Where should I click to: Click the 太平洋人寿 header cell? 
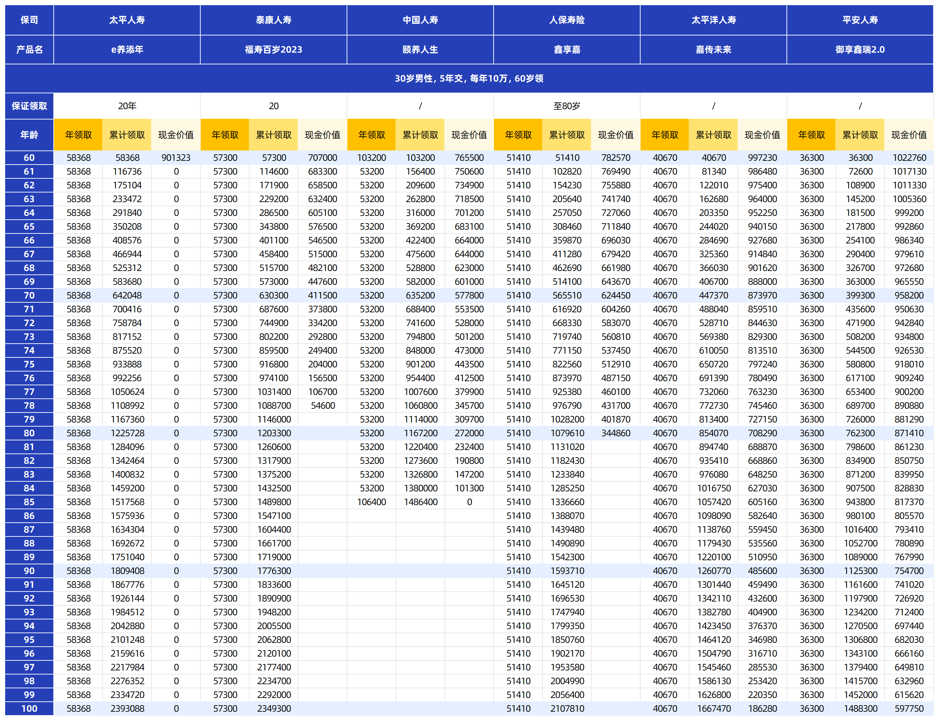(x=713, y=20)
